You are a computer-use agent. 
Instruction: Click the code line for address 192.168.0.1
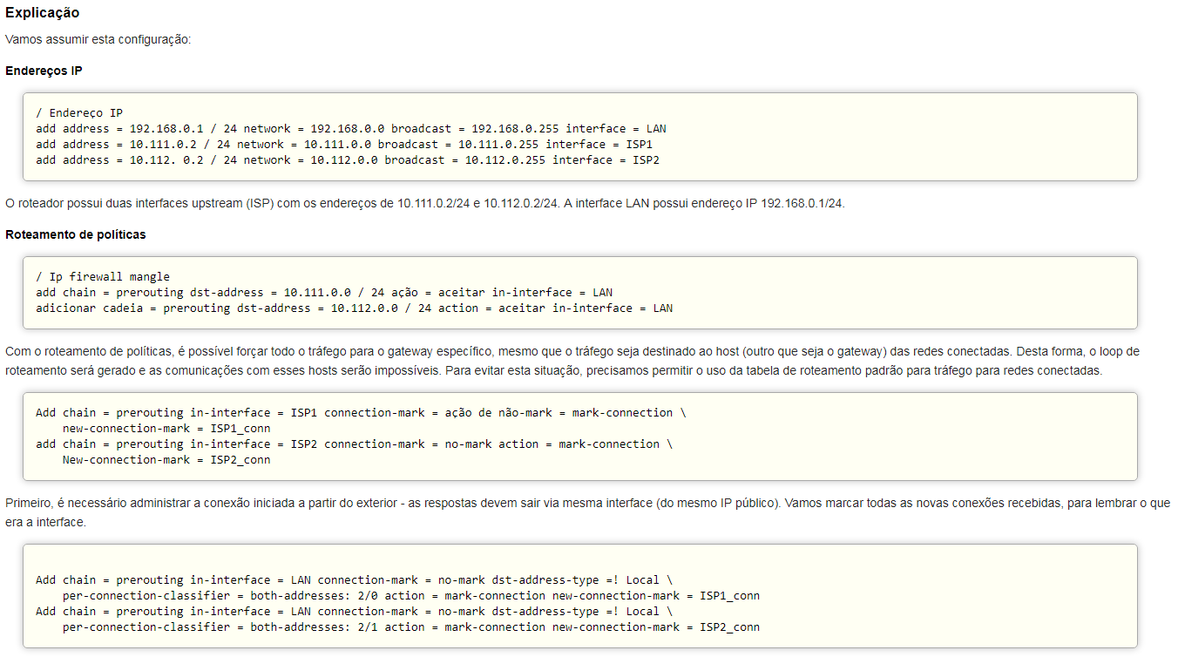pyautogui.click(x=351, y=129)
